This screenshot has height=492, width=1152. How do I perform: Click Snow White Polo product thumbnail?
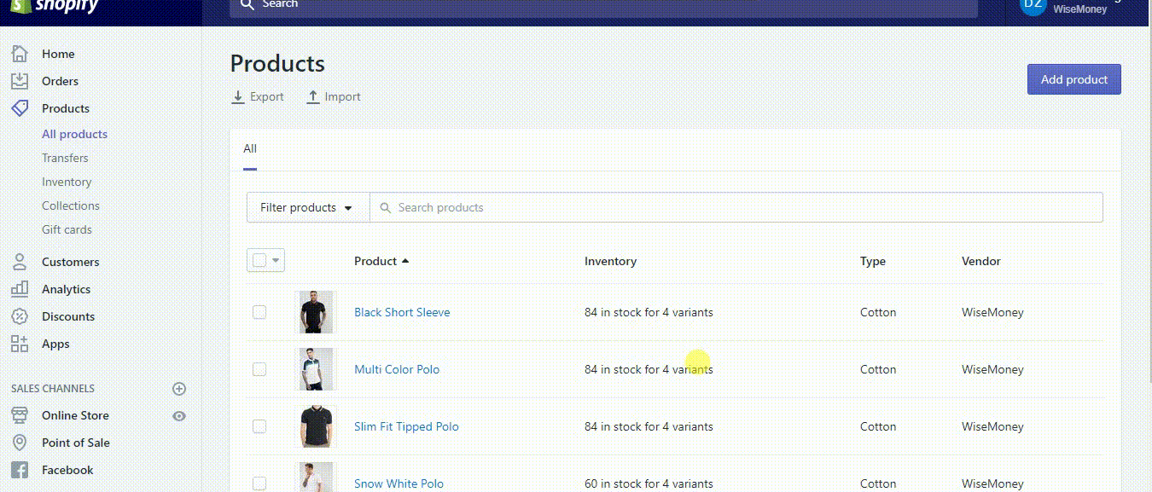coord(315,478)
